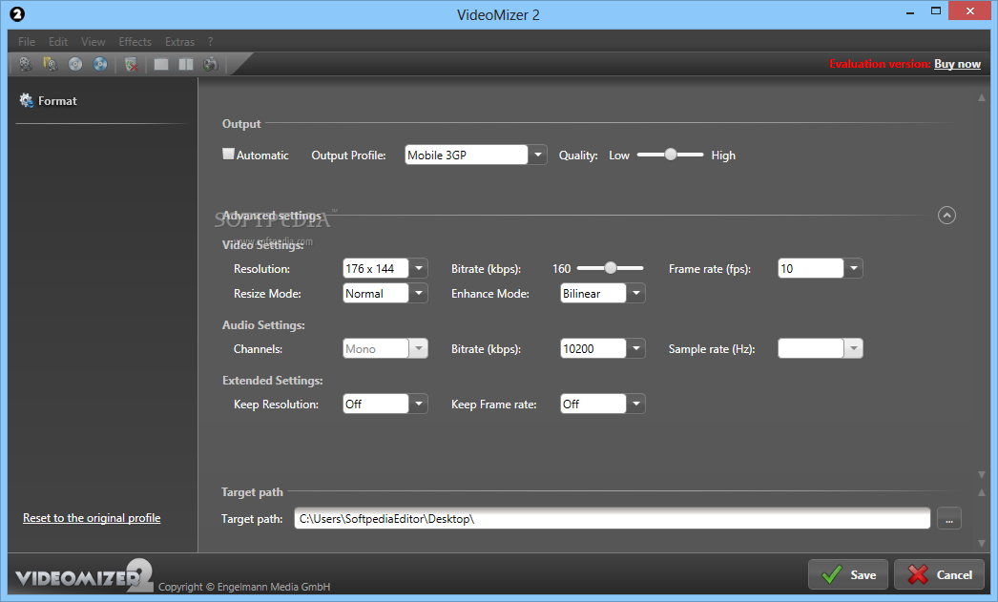
Task: Open the ? help menu
Action: click(210, 42)
